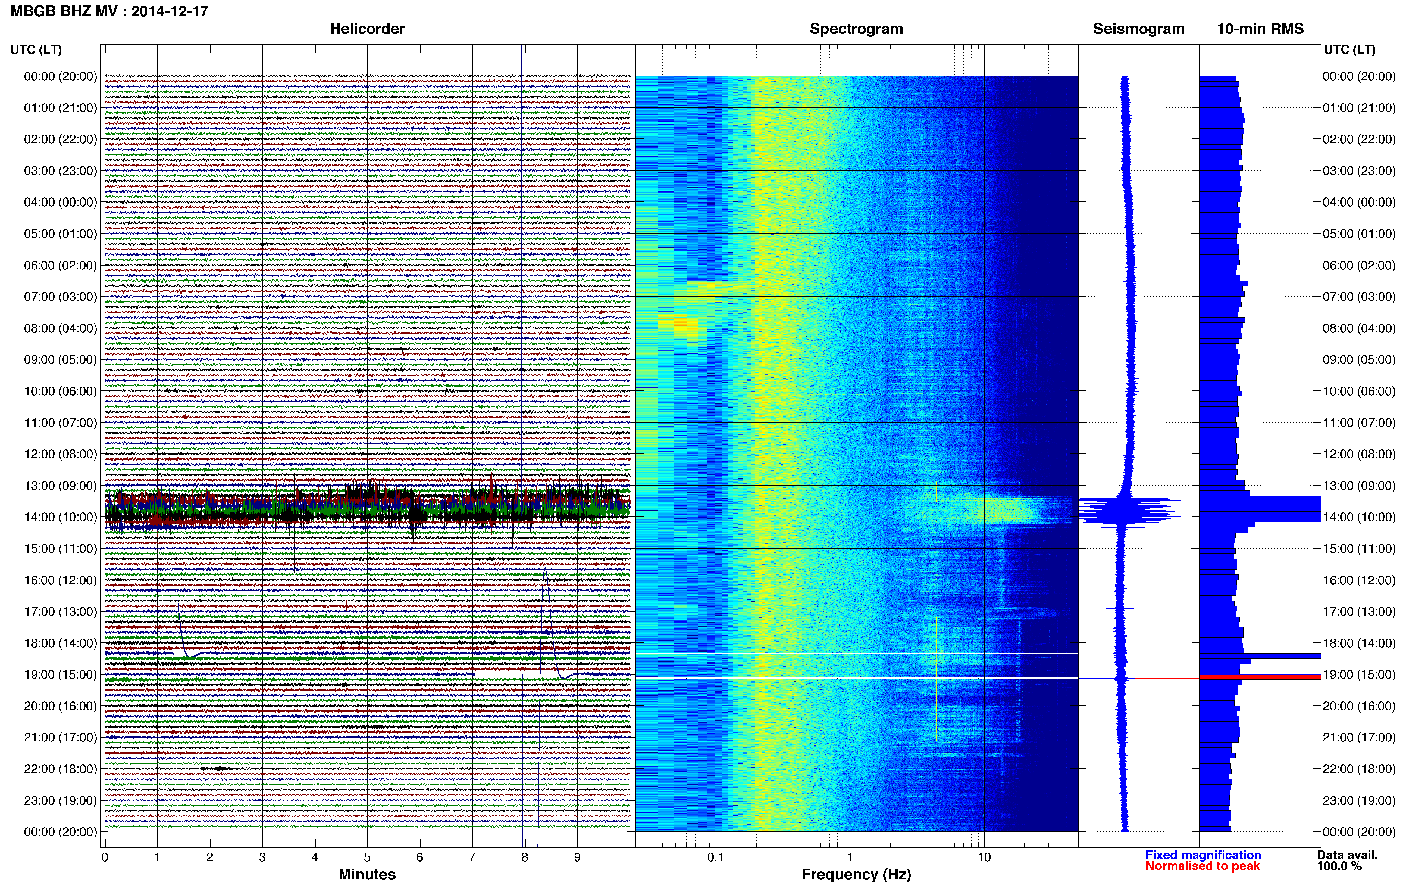
Task: Click helicorder time label 05:00 (01:00)
Action: (60, 234)
